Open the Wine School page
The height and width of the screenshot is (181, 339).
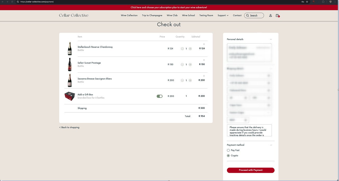point(188,15)
